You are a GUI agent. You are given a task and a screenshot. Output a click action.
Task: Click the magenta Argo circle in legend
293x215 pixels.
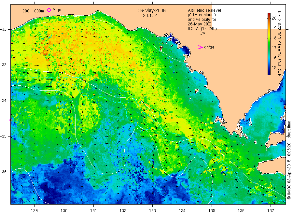coord(49,10)
